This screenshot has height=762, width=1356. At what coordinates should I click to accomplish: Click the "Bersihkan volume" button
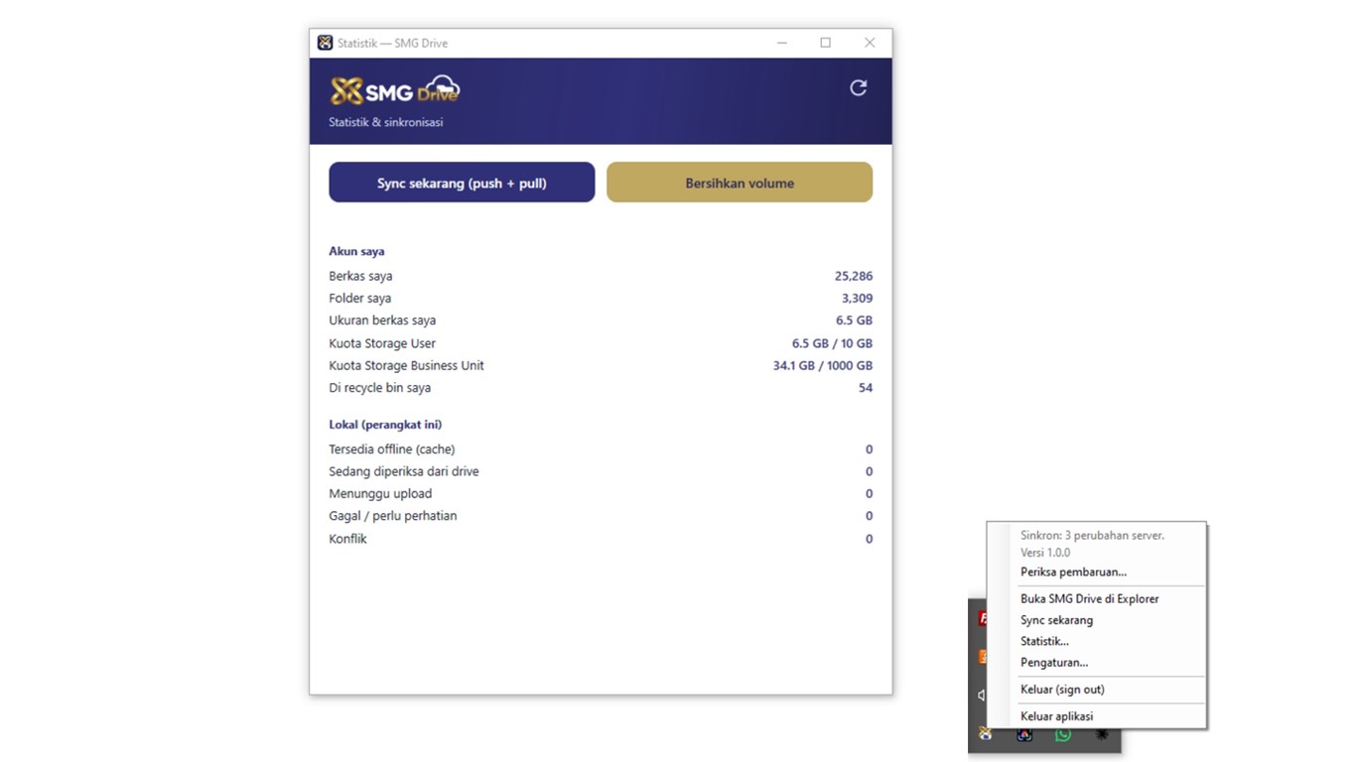pos(740,183)
